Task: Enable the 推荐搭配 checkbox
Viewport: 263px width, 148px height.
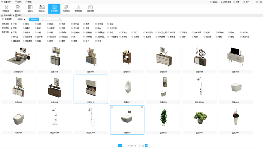Action: pyautogui.click(x=3, y=19)
